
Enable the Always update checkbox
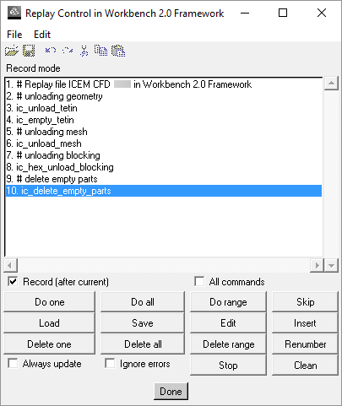(x=13, y=363)
